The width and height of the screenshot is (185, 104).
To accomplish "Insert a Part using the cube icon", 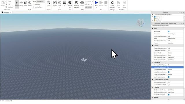I will point(60,3).
